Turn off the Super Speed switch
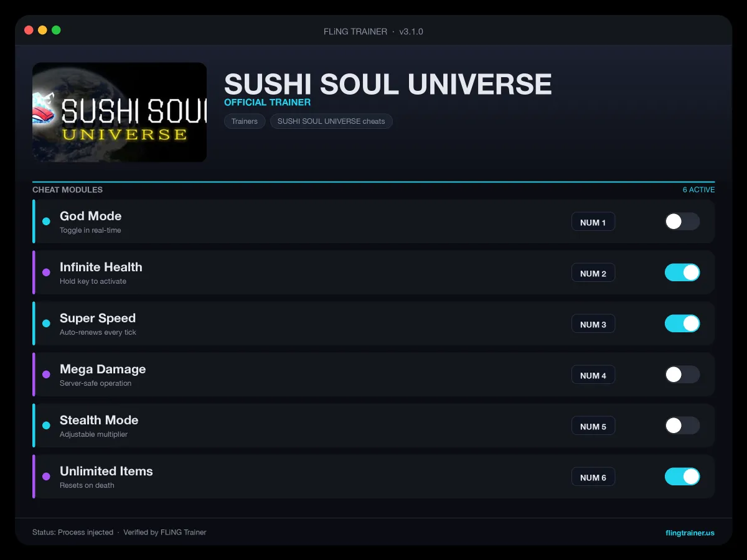The image size is (747, 560). [682, 324]
